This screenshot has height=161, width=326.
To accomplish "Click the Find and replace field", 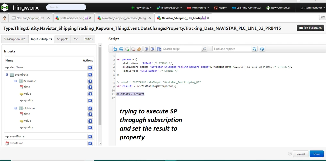I will (232, 49).
